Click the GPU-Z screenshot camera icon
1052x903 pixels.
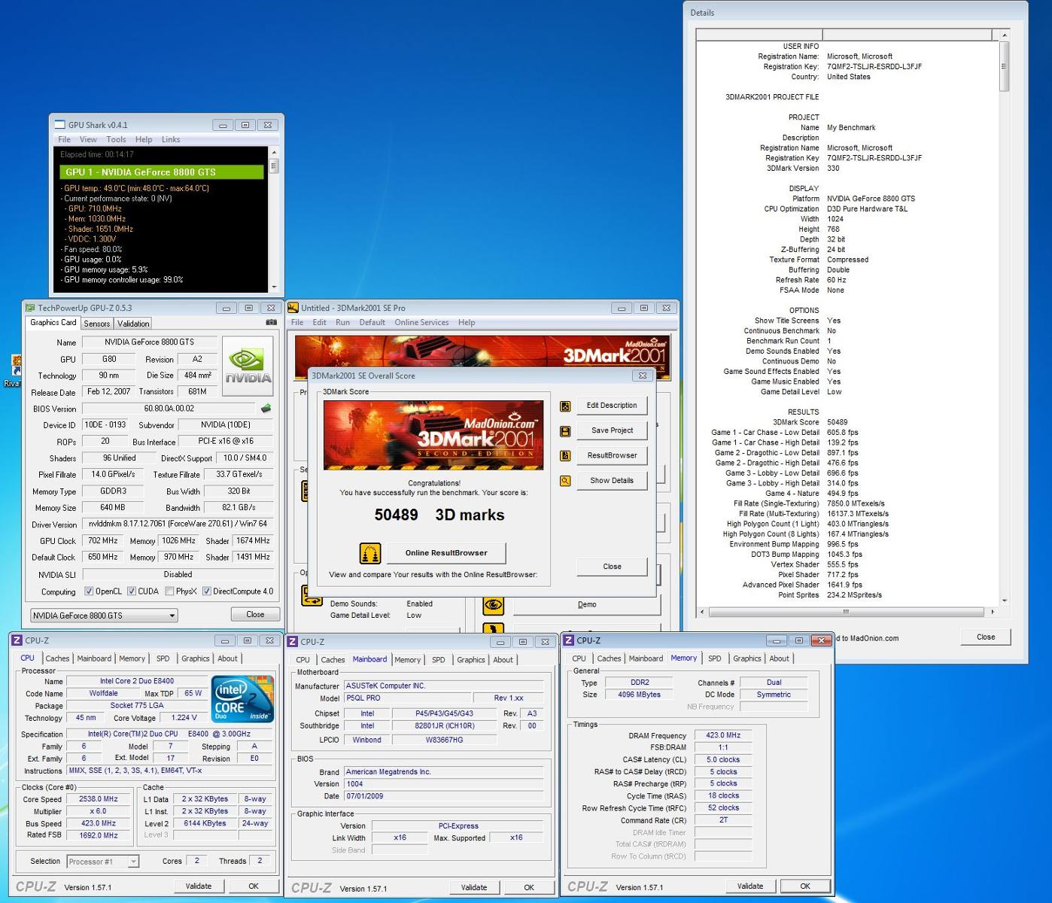271,323
